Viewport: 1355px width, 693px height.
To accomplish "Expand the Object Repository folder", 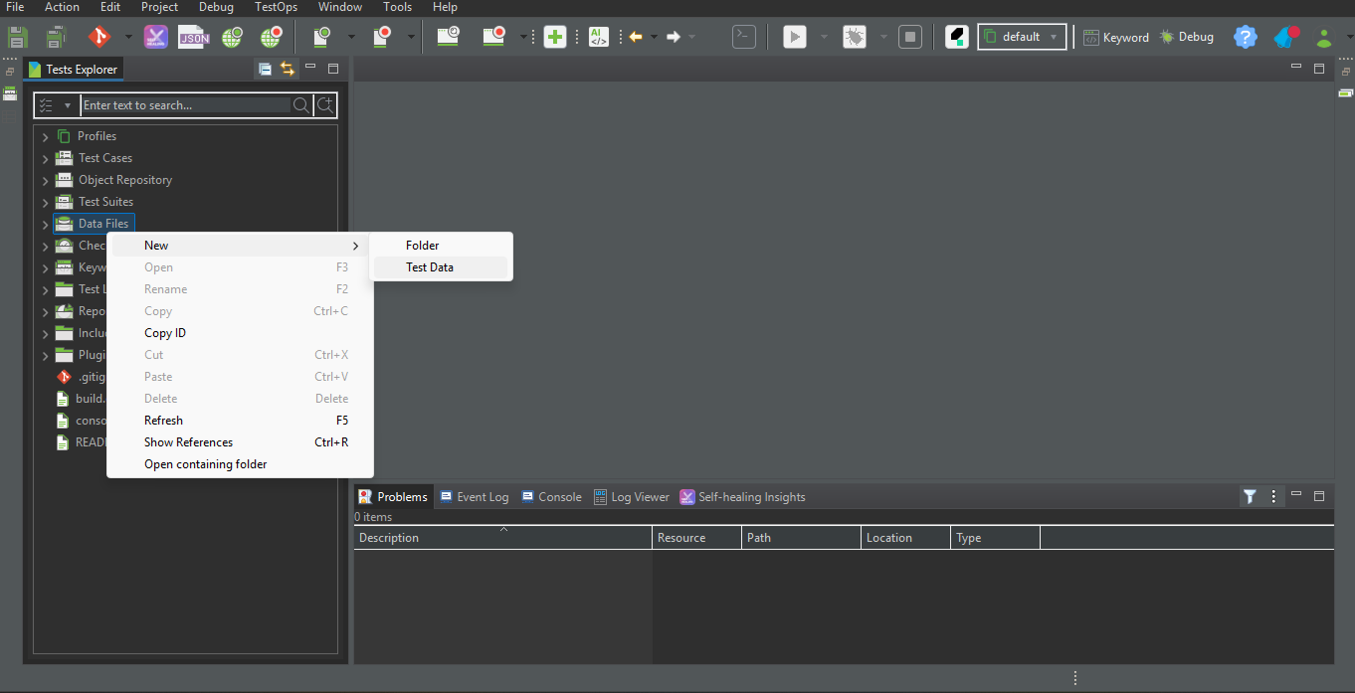I will click(x=45, y=181).
